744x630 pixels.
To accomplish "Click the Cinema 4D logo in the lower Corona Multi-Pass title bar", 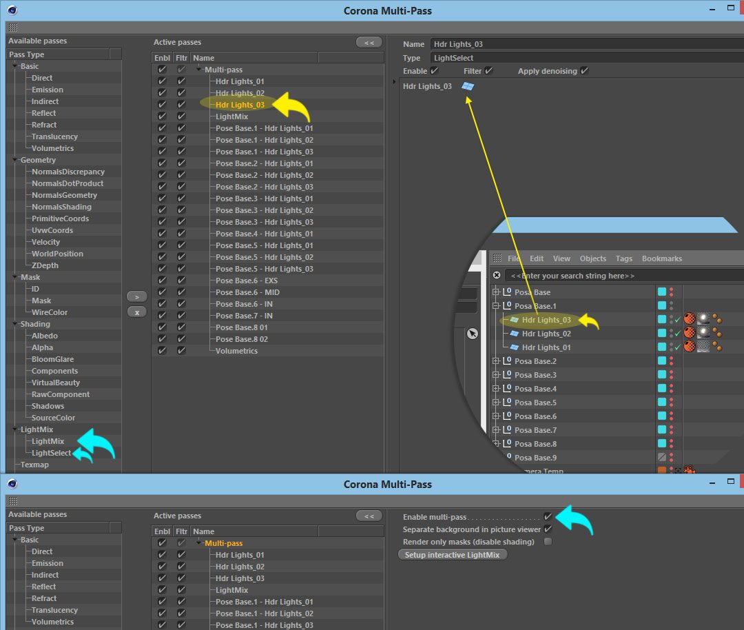I will click(x=12, y=484).
